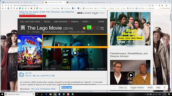Open the Other bookmarks folder
The image size is (172, 96).
165,8
